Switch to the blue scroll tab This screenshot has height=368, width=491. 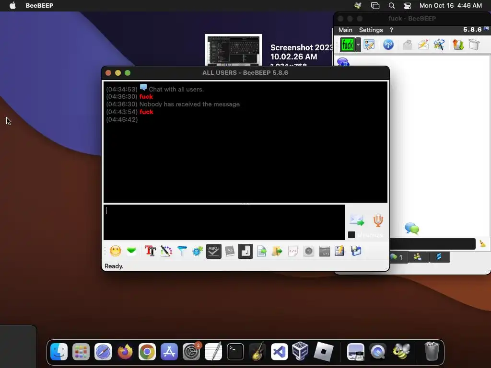[439, 257]
